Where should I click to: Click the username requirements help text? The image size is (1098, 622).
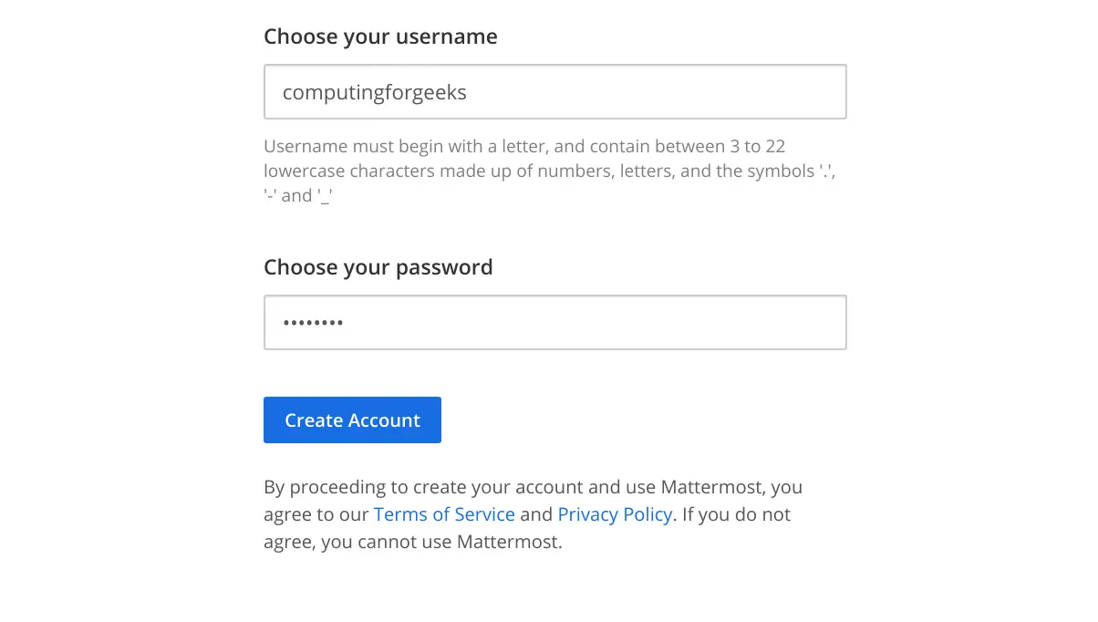pyautogui.click(x=550, y=171)
